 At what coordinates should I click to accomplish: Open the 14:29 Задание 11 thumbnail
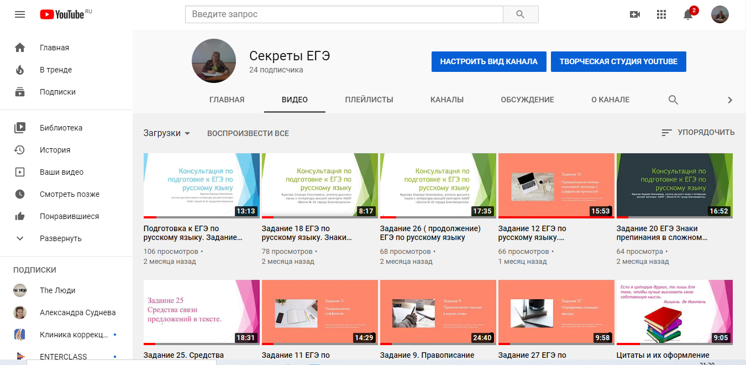click(320, 312)
